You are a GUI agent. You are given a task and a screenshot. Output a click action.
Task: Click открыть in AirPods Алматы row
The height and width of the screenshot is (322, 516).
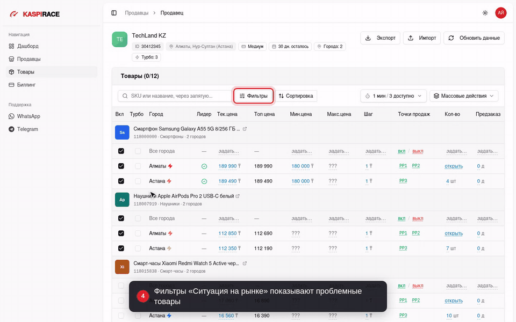point(454,233)
